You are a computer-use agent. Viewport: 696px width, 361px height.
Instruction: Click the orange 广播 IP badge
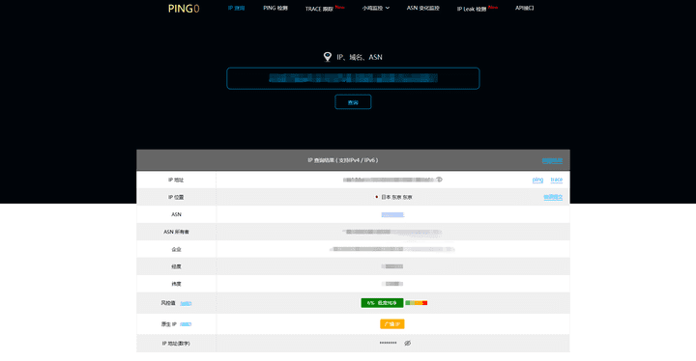pos(391,324)
